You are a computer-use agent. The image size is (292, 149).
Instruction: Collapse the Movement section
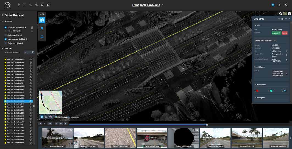[x=255, y=85]
